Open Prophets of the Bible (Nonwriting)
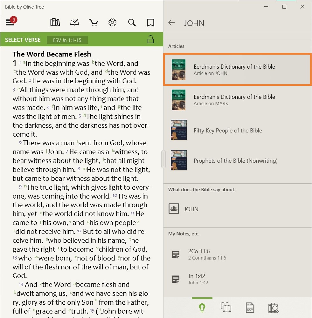 coord(238,160)
